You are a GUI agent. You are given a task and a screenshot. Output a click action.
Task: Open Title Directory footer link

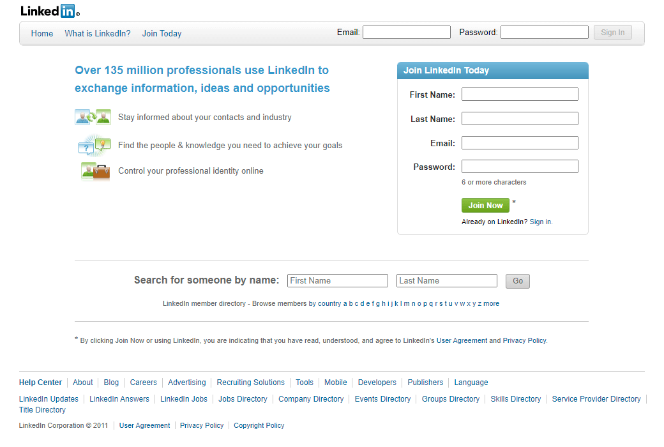42,410
